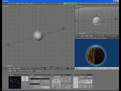The width and height of the screenshot is (121, 91).
Task: Open Object menu of camera view
Action: pos(91,36)
